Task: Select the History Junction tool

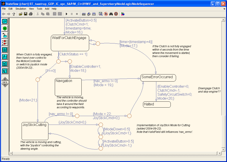Action: 5,28
